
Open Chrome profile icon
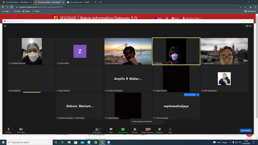[x=251, y=7]
